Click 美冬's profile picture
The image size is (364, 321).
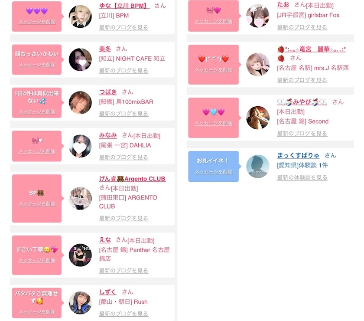tap(80, 59)
